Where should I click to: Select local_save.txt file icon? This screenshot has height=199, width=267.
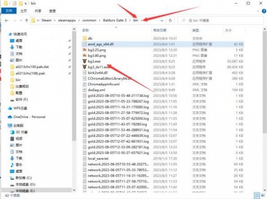click(x=85, y=158)
